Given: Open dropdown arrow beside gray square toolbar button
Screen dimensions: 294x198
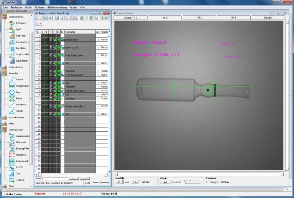Looking at the screenshot, I should (x=86, y=18).
